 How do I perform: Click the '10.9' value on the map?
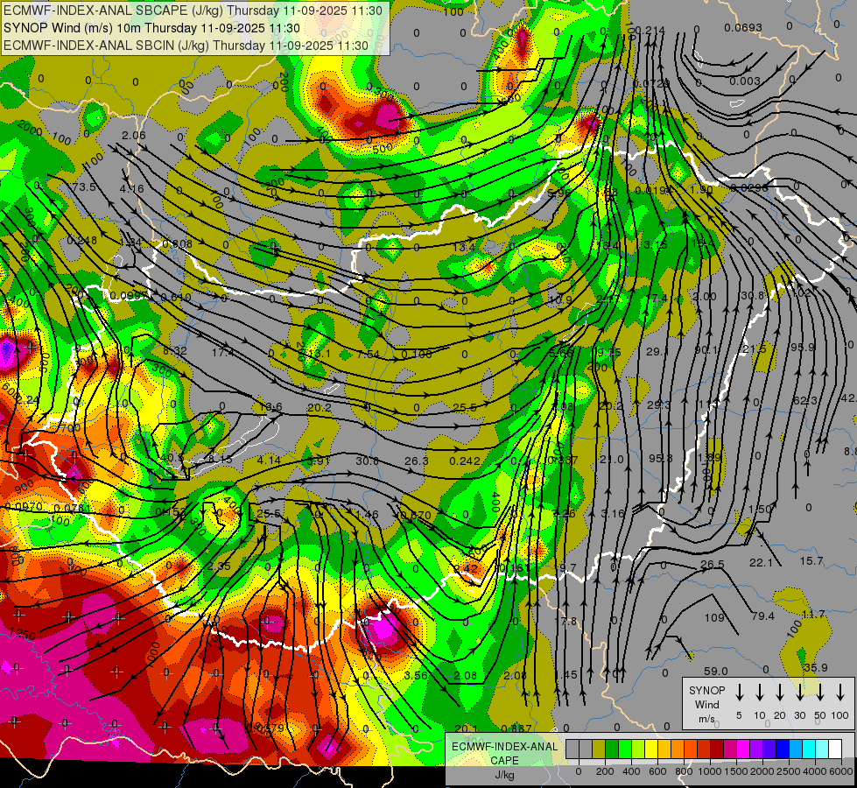click(x=560, y=300)
